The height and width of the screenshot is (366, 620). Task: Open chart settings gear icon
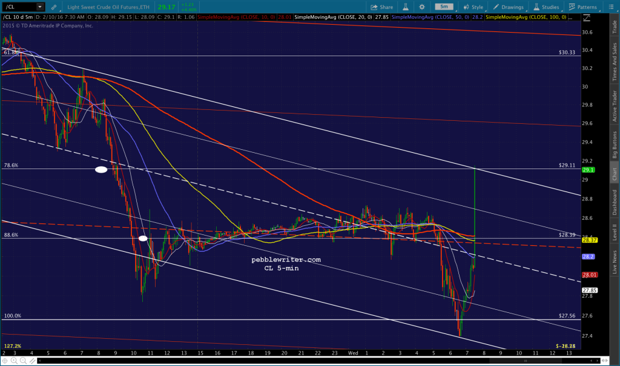(x=422, y=7)
